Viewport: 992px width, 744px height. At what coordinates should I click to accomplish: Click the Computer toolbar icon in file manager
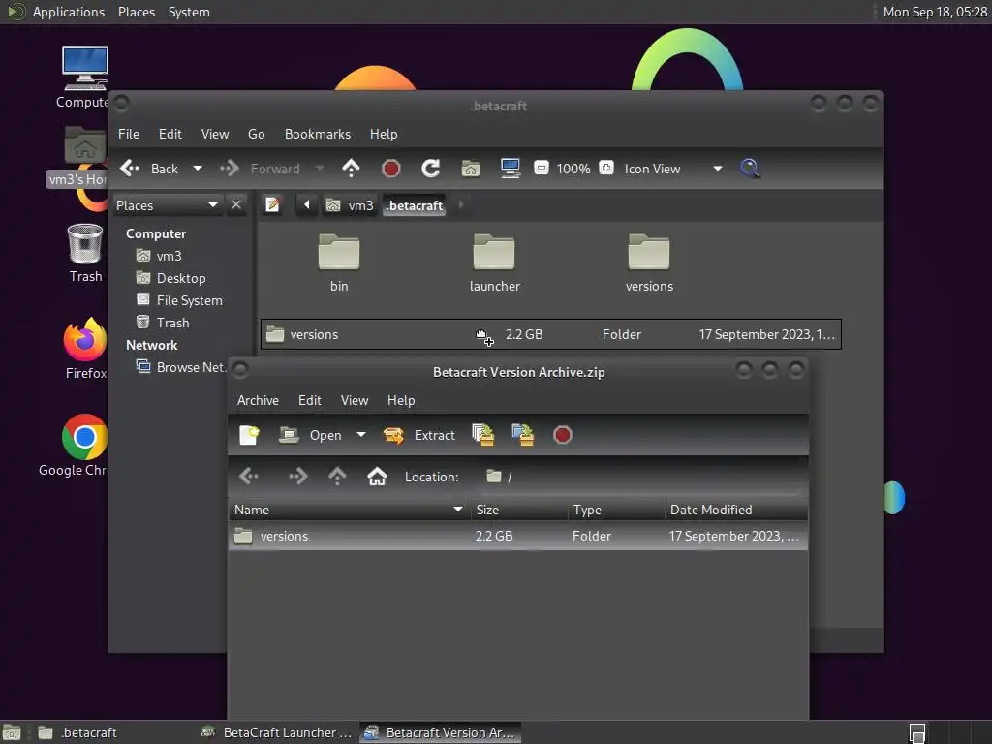(x=510, y=169)
